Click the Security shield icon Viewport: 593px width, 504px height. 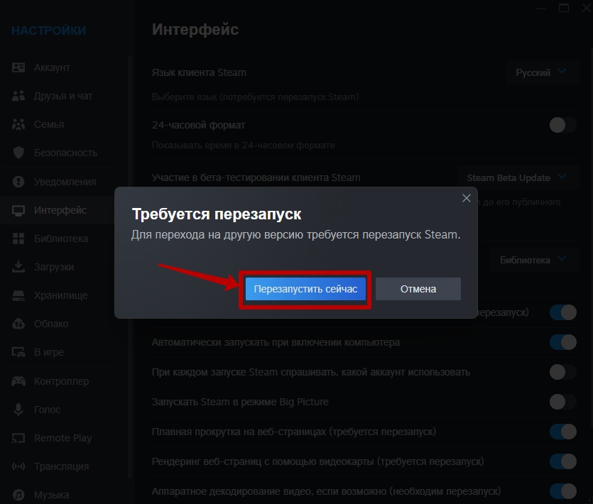click(18, 153)
